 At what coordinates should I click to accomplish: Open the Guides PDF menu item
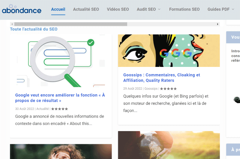click(x=219, y=9)
